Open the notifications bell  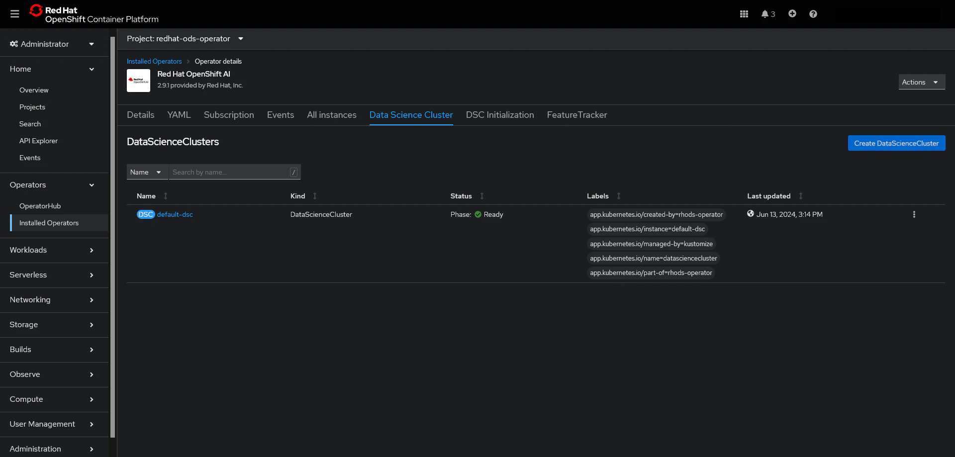[x=768, y=14]
